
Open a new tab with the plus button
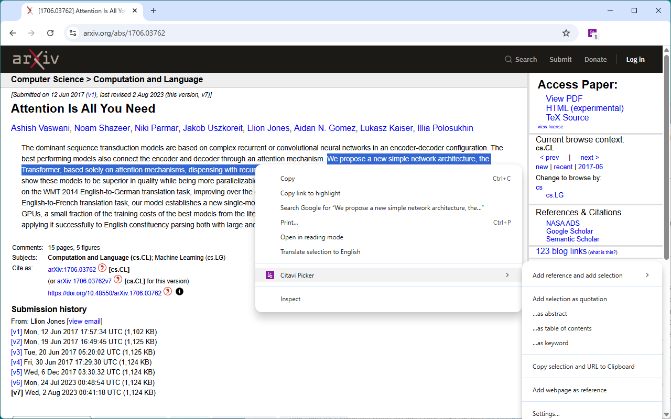pyautogui.click(x=154, y=10)
